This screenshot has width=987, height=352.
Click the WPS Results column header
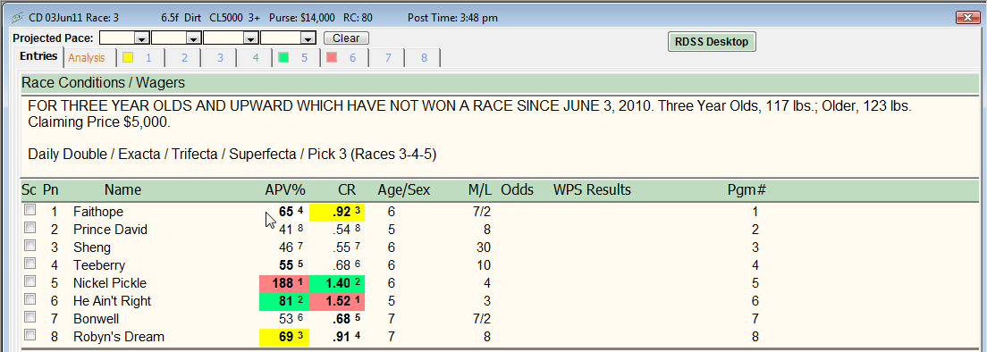(592, 189)
